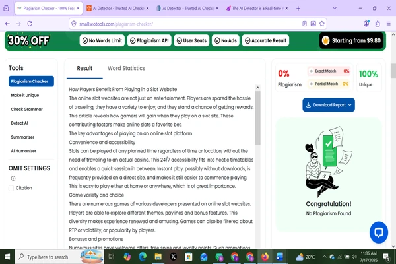Viewport: 396px width, 264px height.
Task: Click the info icon under Omit Settings
Action: 13,178
